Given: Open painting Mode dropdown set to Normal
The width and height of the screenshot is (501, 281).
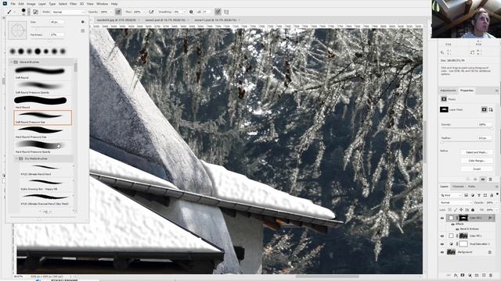Looking at the screenshot, I should (69, 12).
